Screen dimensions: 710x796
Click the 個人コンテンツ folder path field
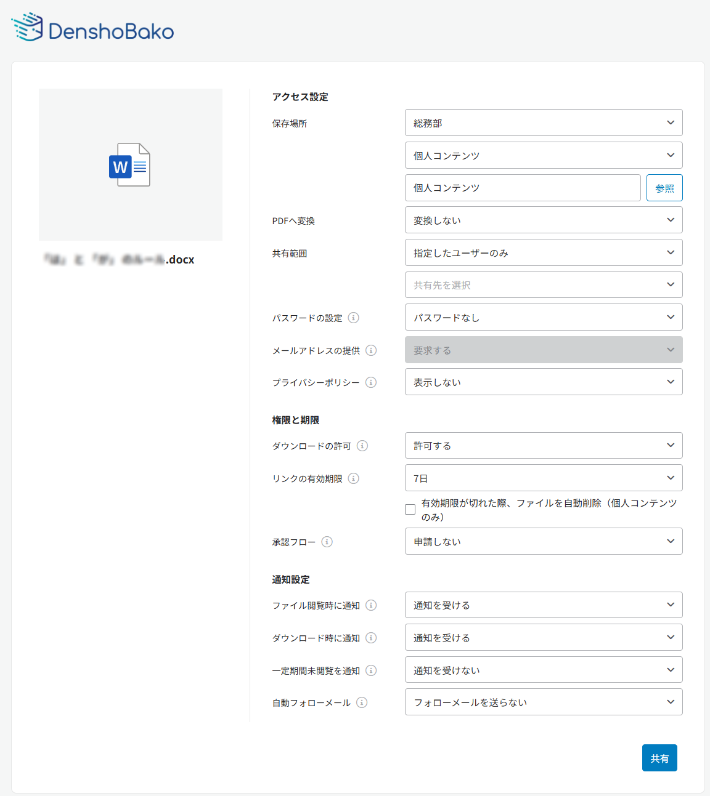pos(523,188)
